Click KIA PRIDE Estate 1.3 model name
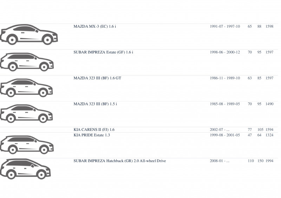This screenshot has height=198, width=281. pyautogui.click(x=92, y=135)
